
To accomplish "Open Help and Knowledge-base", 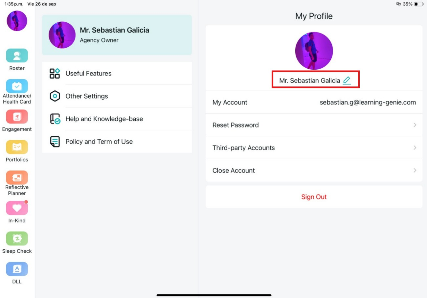I will tap(117, 119).
